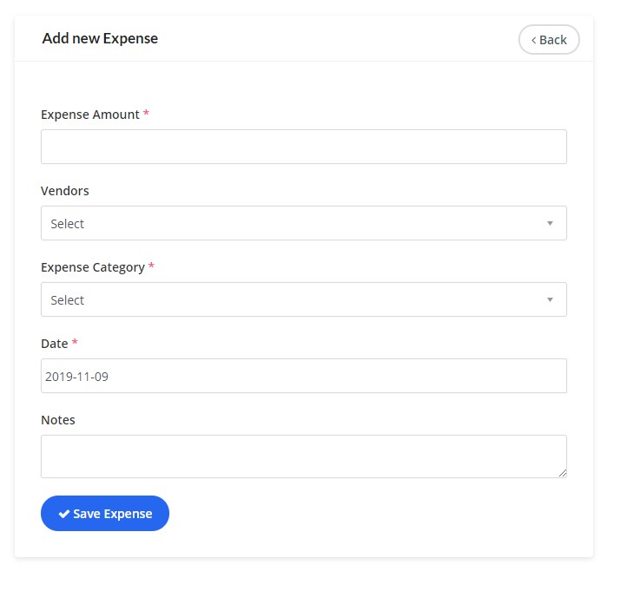Click the left chevron icon in Back
This screenshot has height=591, width=620.
(x=534, y=40)
